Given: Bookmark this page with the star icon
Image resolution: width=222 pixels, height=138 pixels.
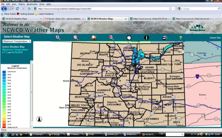Looking at the screenshot, I should point(170,9).
